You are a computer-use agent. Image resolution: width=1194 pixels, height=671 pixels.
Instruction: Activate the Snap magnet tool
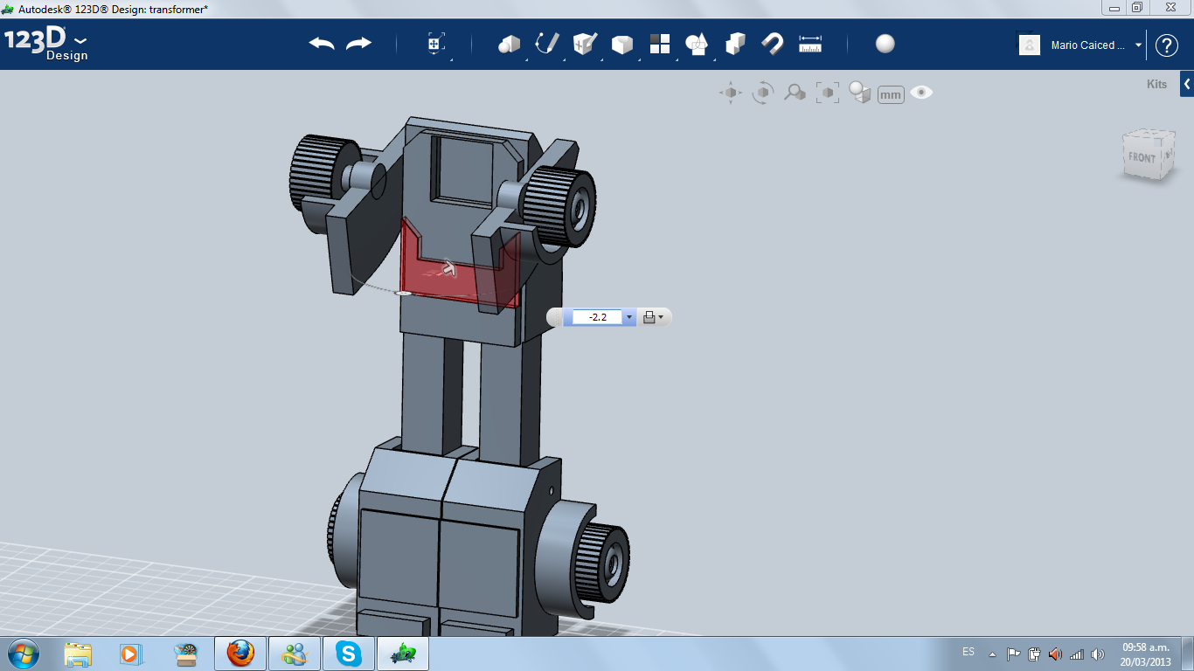[773, 44]
